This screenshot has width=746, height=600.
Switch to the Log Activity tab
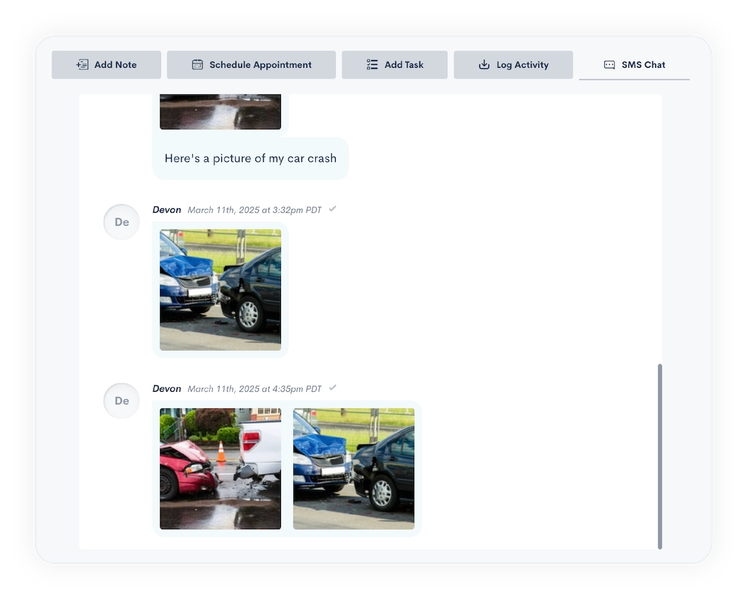513,65
